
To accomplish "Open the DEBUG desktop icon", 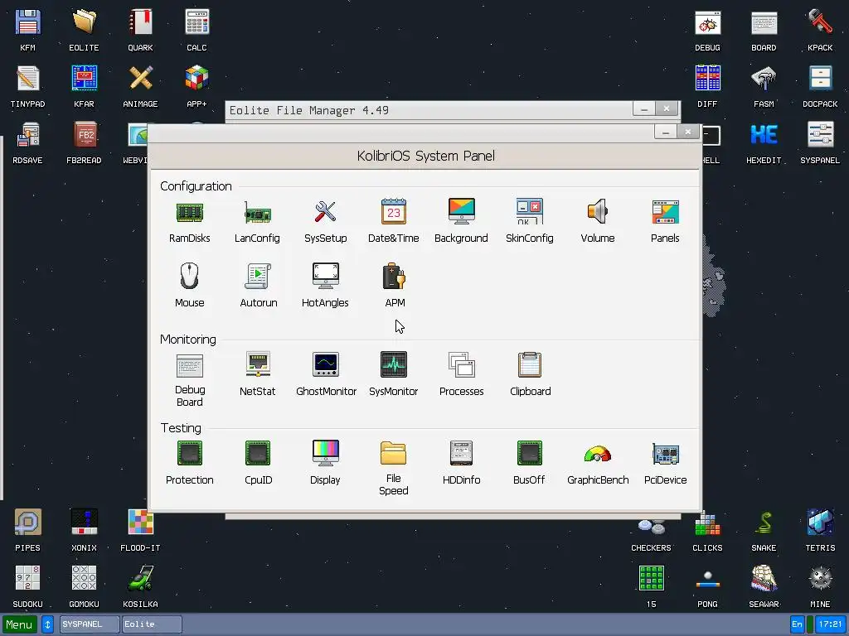I will [x=708, y=22].
